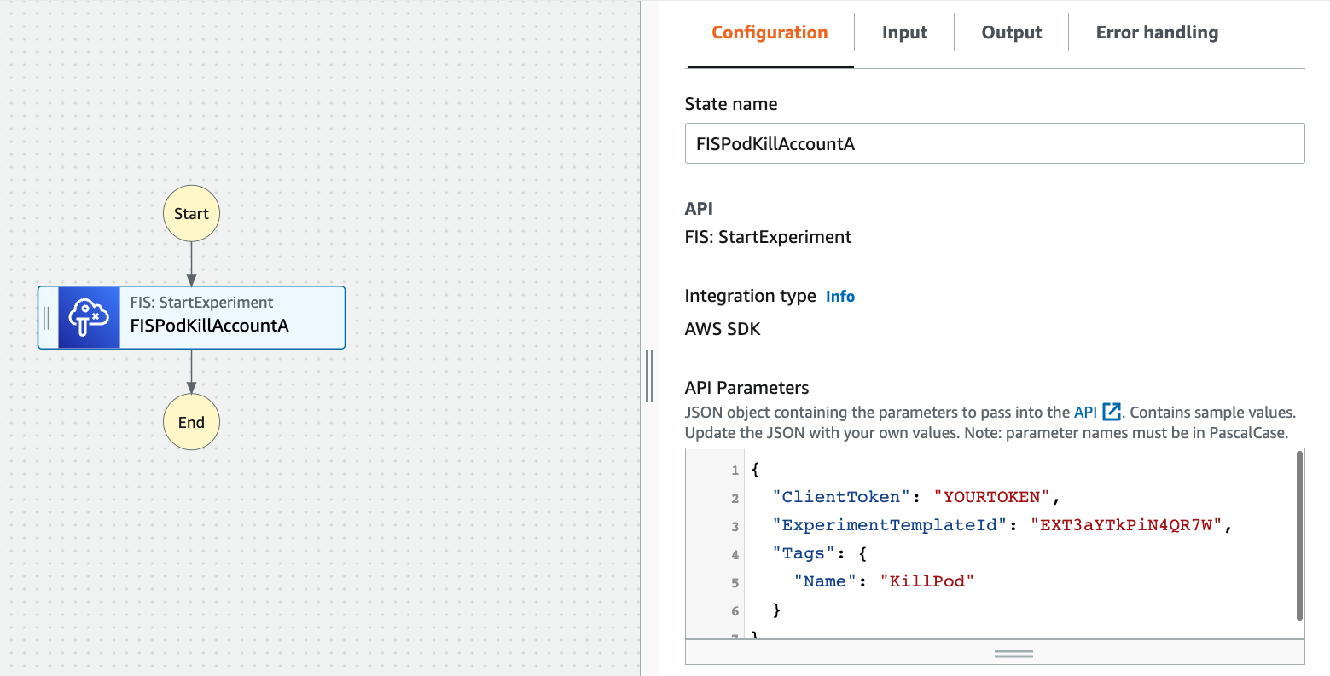Open the API link in API Parameters description
1330x676 pixels.
point(1085,411)
